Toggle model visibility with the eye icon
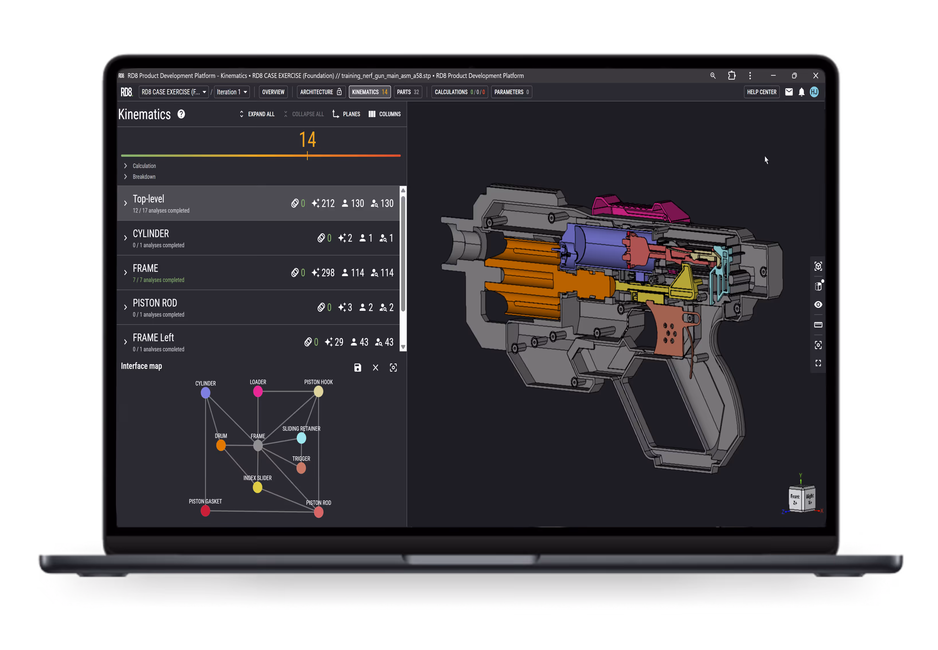Viewport: 938px width, 650px height. click(x=818, y=304)
